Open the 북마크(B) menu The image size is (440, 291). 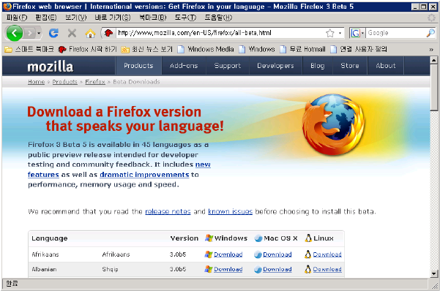point(153,18)
